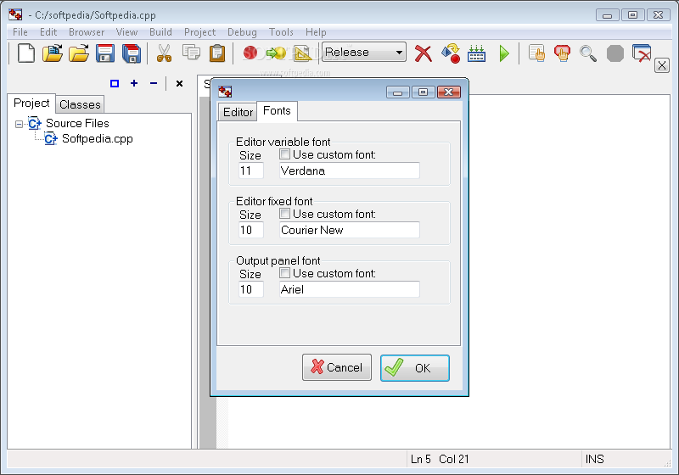Click the INS indicator in status bar
The image size is (679, 475).
pyautogui.click(x=594, y=459)
